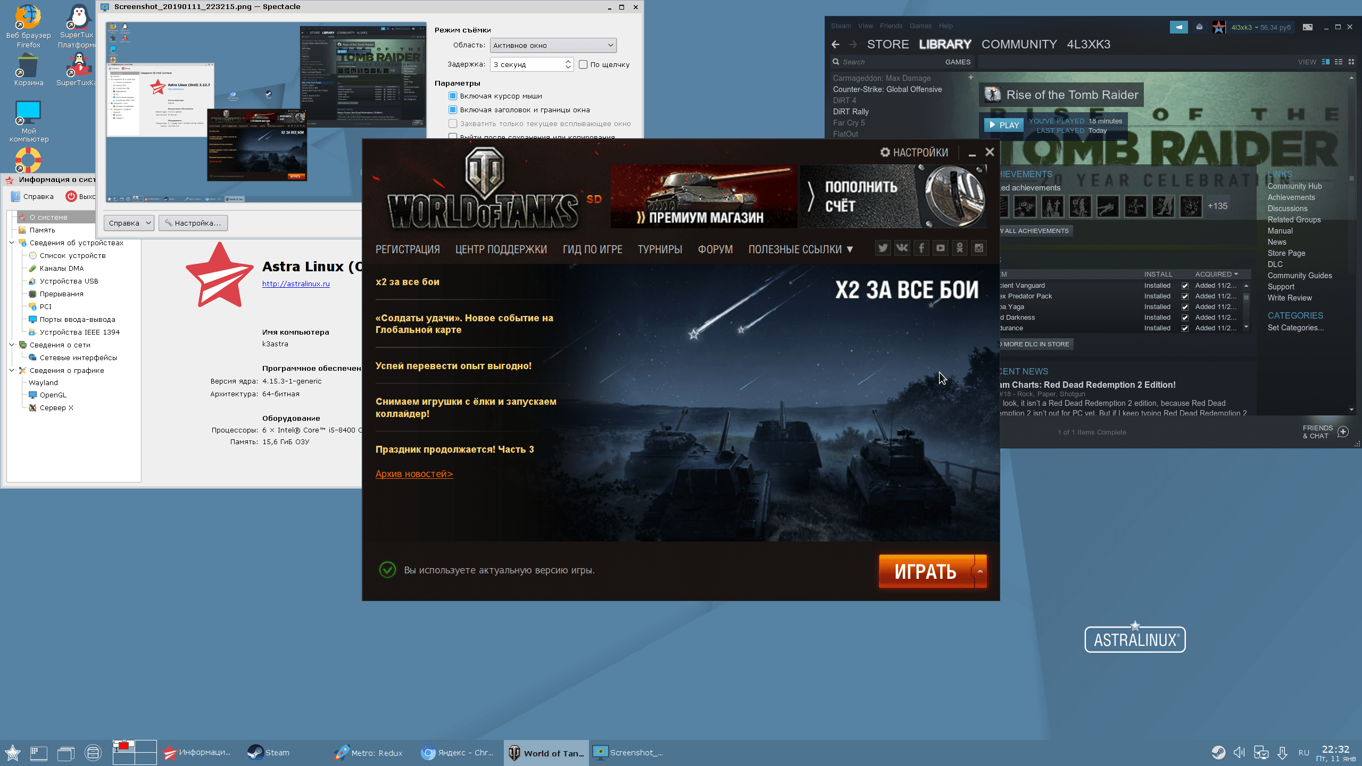The width and height of the screenshot is (1362, 766).
Task: Open the Twitter link in World of Tanks launcher
Action: pos(883,248)
